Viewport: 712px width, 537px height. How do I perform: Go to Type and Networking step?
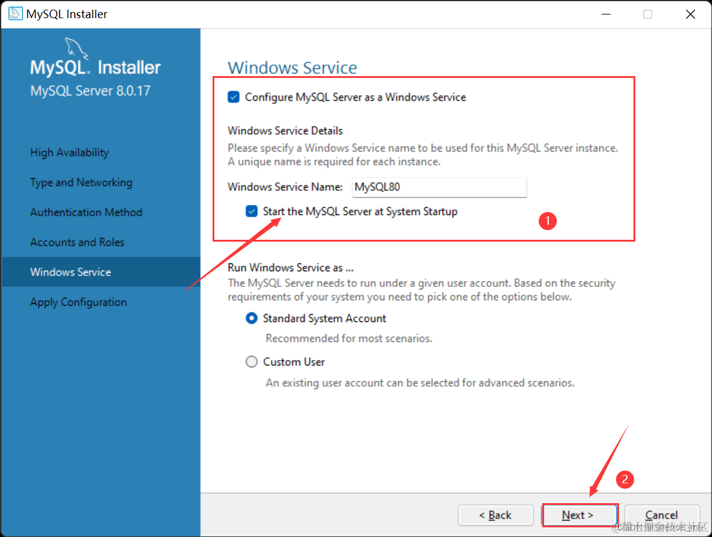click(82, 182)
